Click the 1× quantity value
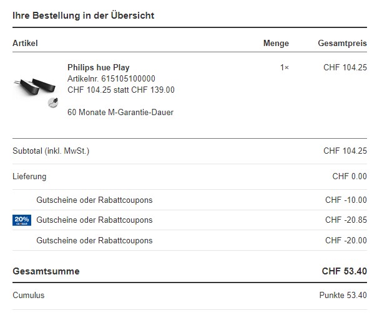Viewport: 382px width, 313px height. (285, 67)
